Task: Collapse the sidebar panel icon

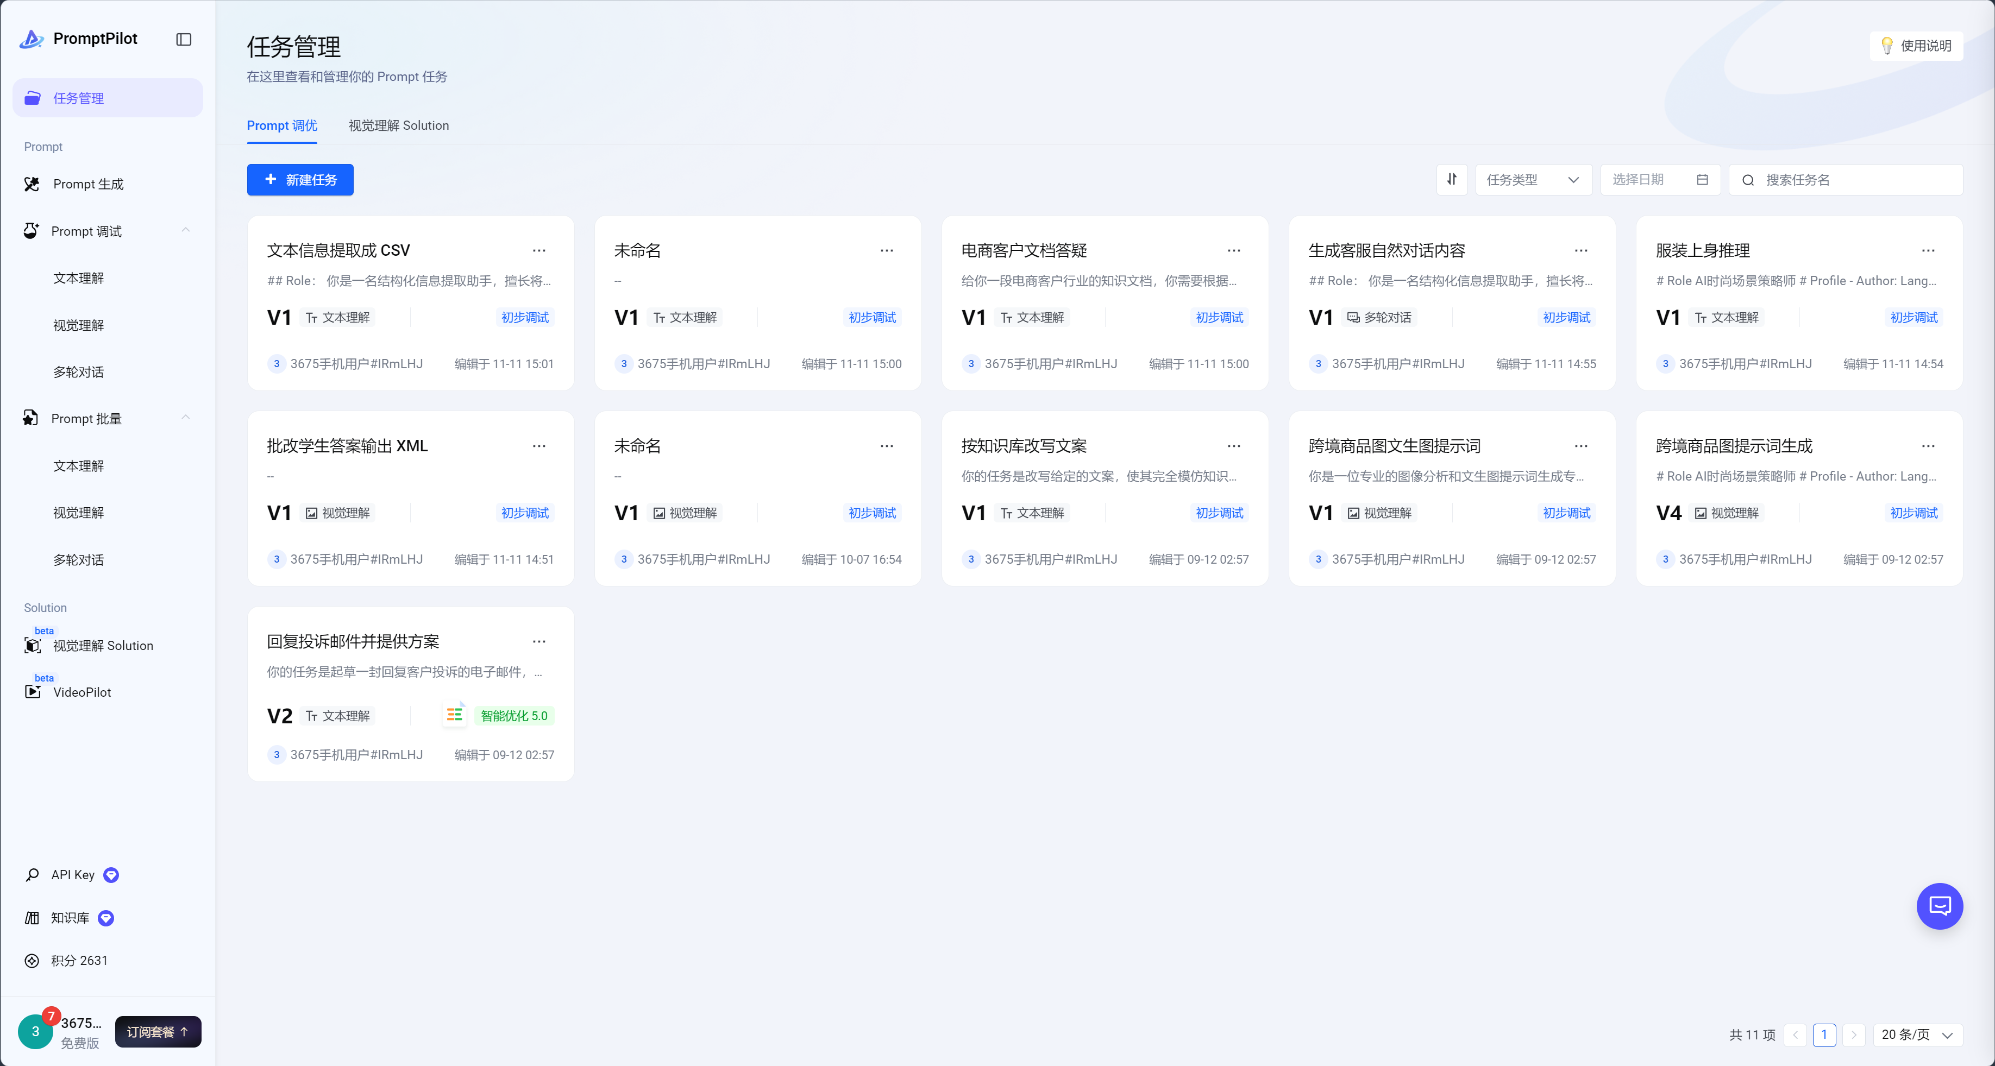Action: tap(184, 40)
